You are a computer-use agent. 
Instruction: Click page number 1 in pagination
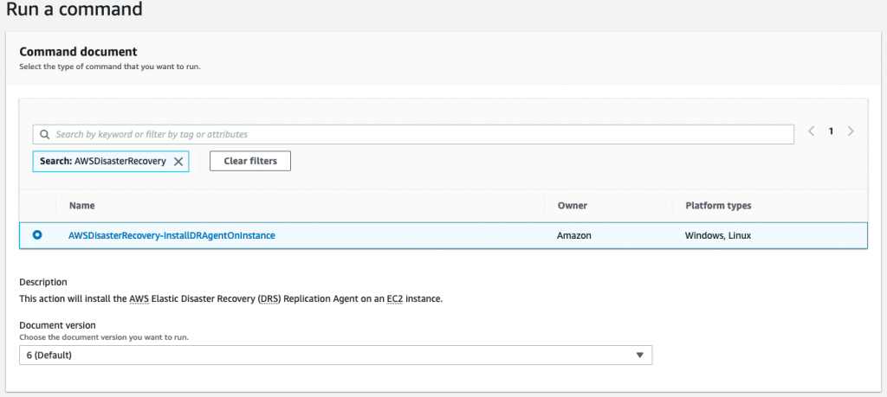pos(831,131)
